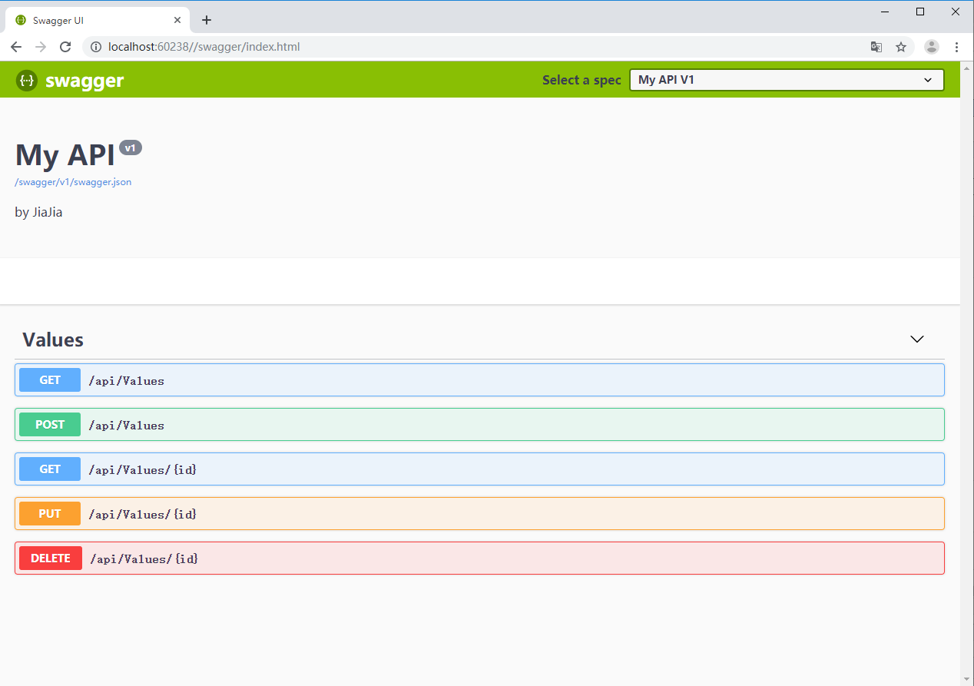The image size is (974, 686).
Task: Click the swagger wordmark text
Action: pos(84,81)
